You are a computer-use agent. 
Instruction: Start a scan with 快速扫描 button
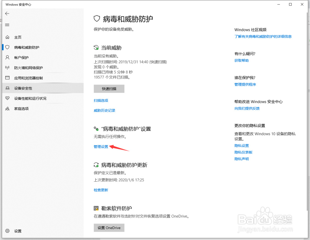coord(109,89)
